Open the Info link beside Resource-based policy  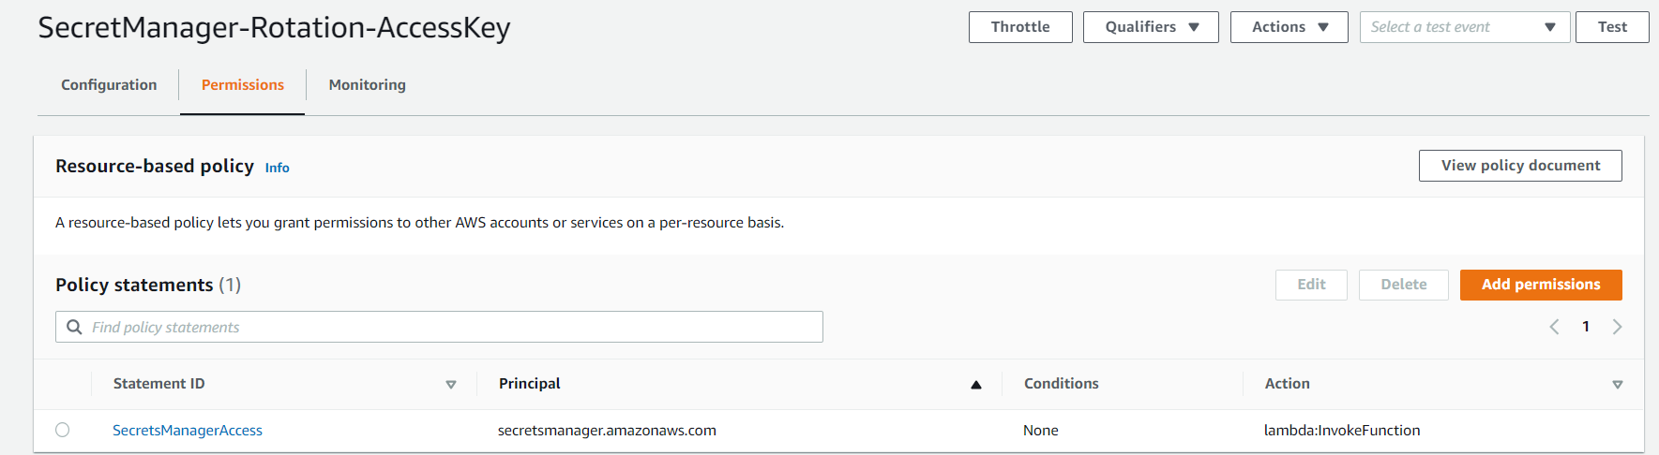(277, 168)
